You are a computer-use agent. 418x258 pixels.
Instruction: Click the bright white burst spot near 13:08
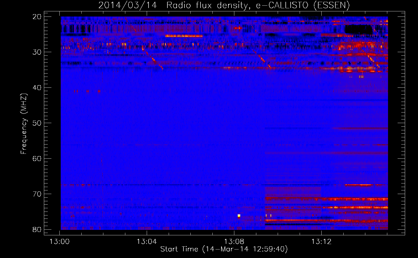click(239, 216)
